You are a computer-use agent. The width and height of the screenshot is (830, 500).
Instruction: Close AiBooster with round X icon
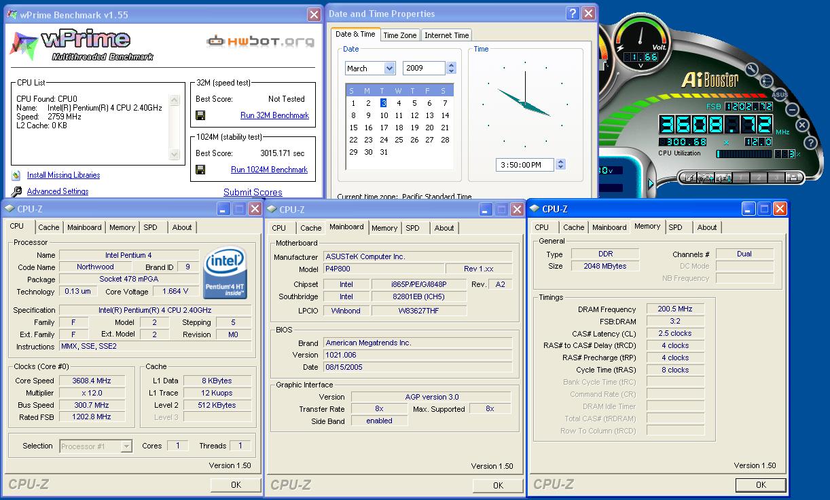802,125
